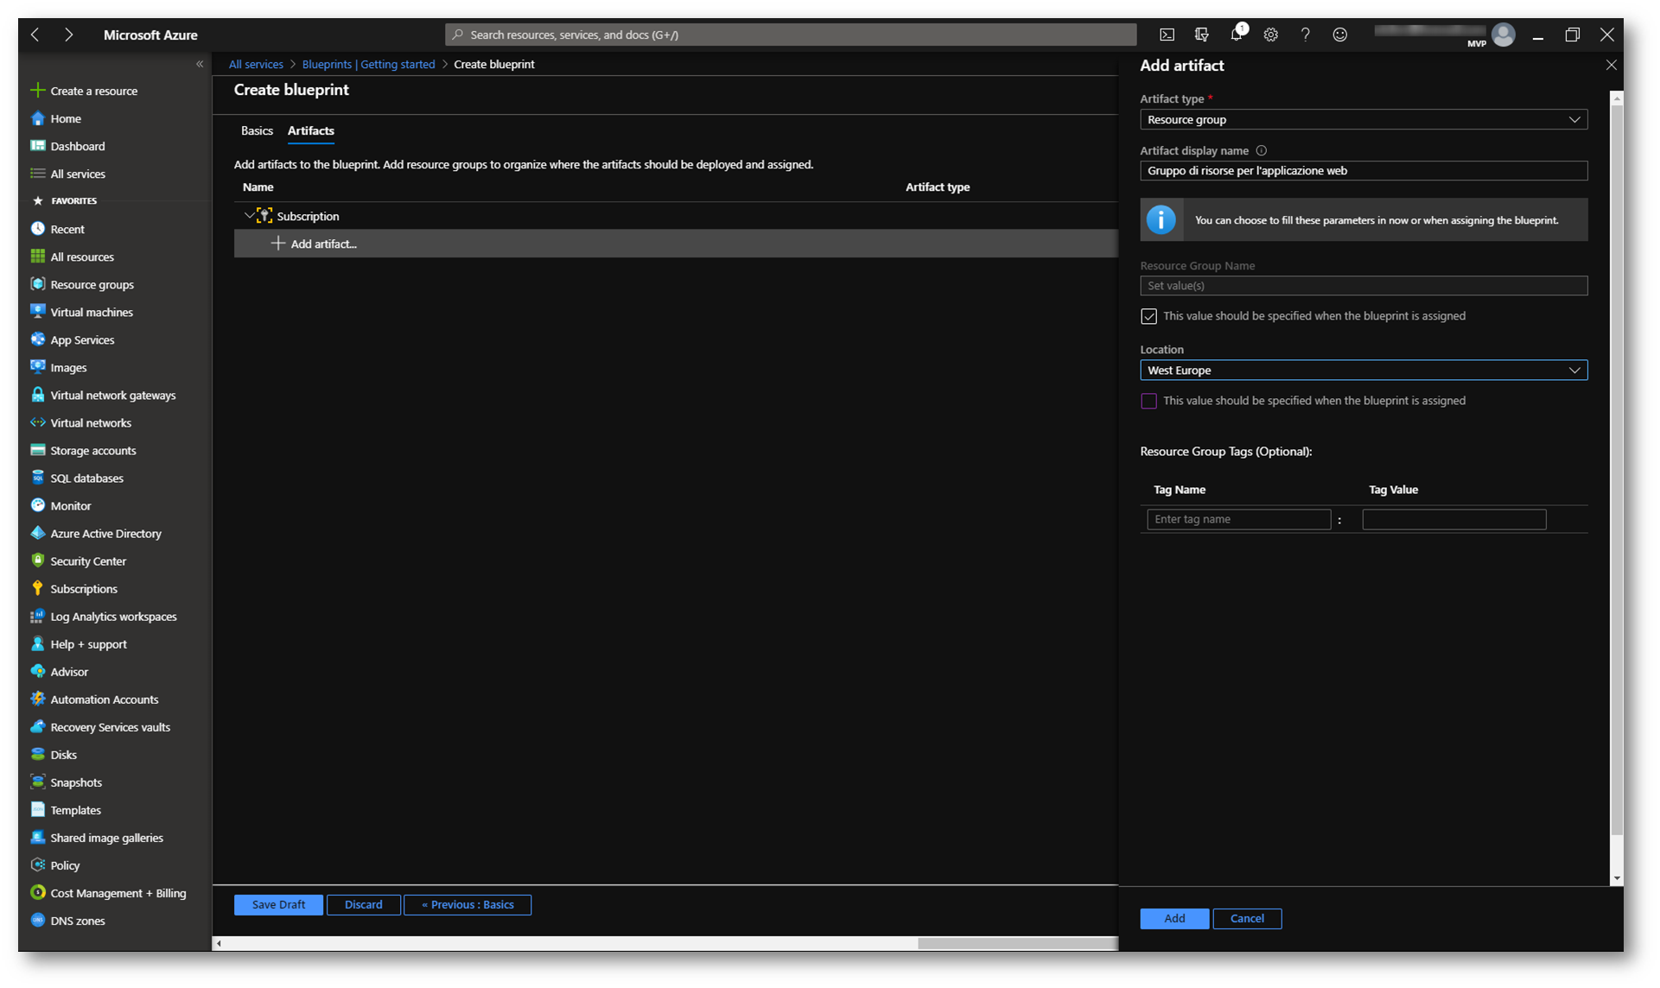Open Log Analytics workspaces in sidebar
Viewport: 1660px width, 988px height.
[113, 616]
